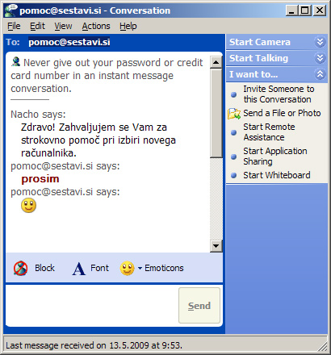Click the conversation scrollbar up arrow
This screenshot has height=355, width=331.
tap(216, 62)
